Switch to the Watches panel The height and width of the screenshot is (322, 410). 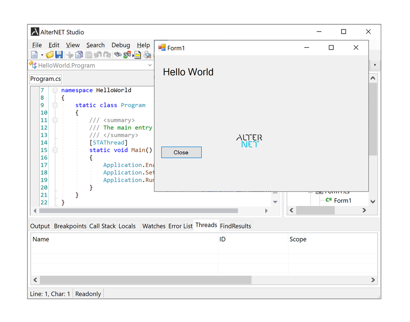point(154,226)
